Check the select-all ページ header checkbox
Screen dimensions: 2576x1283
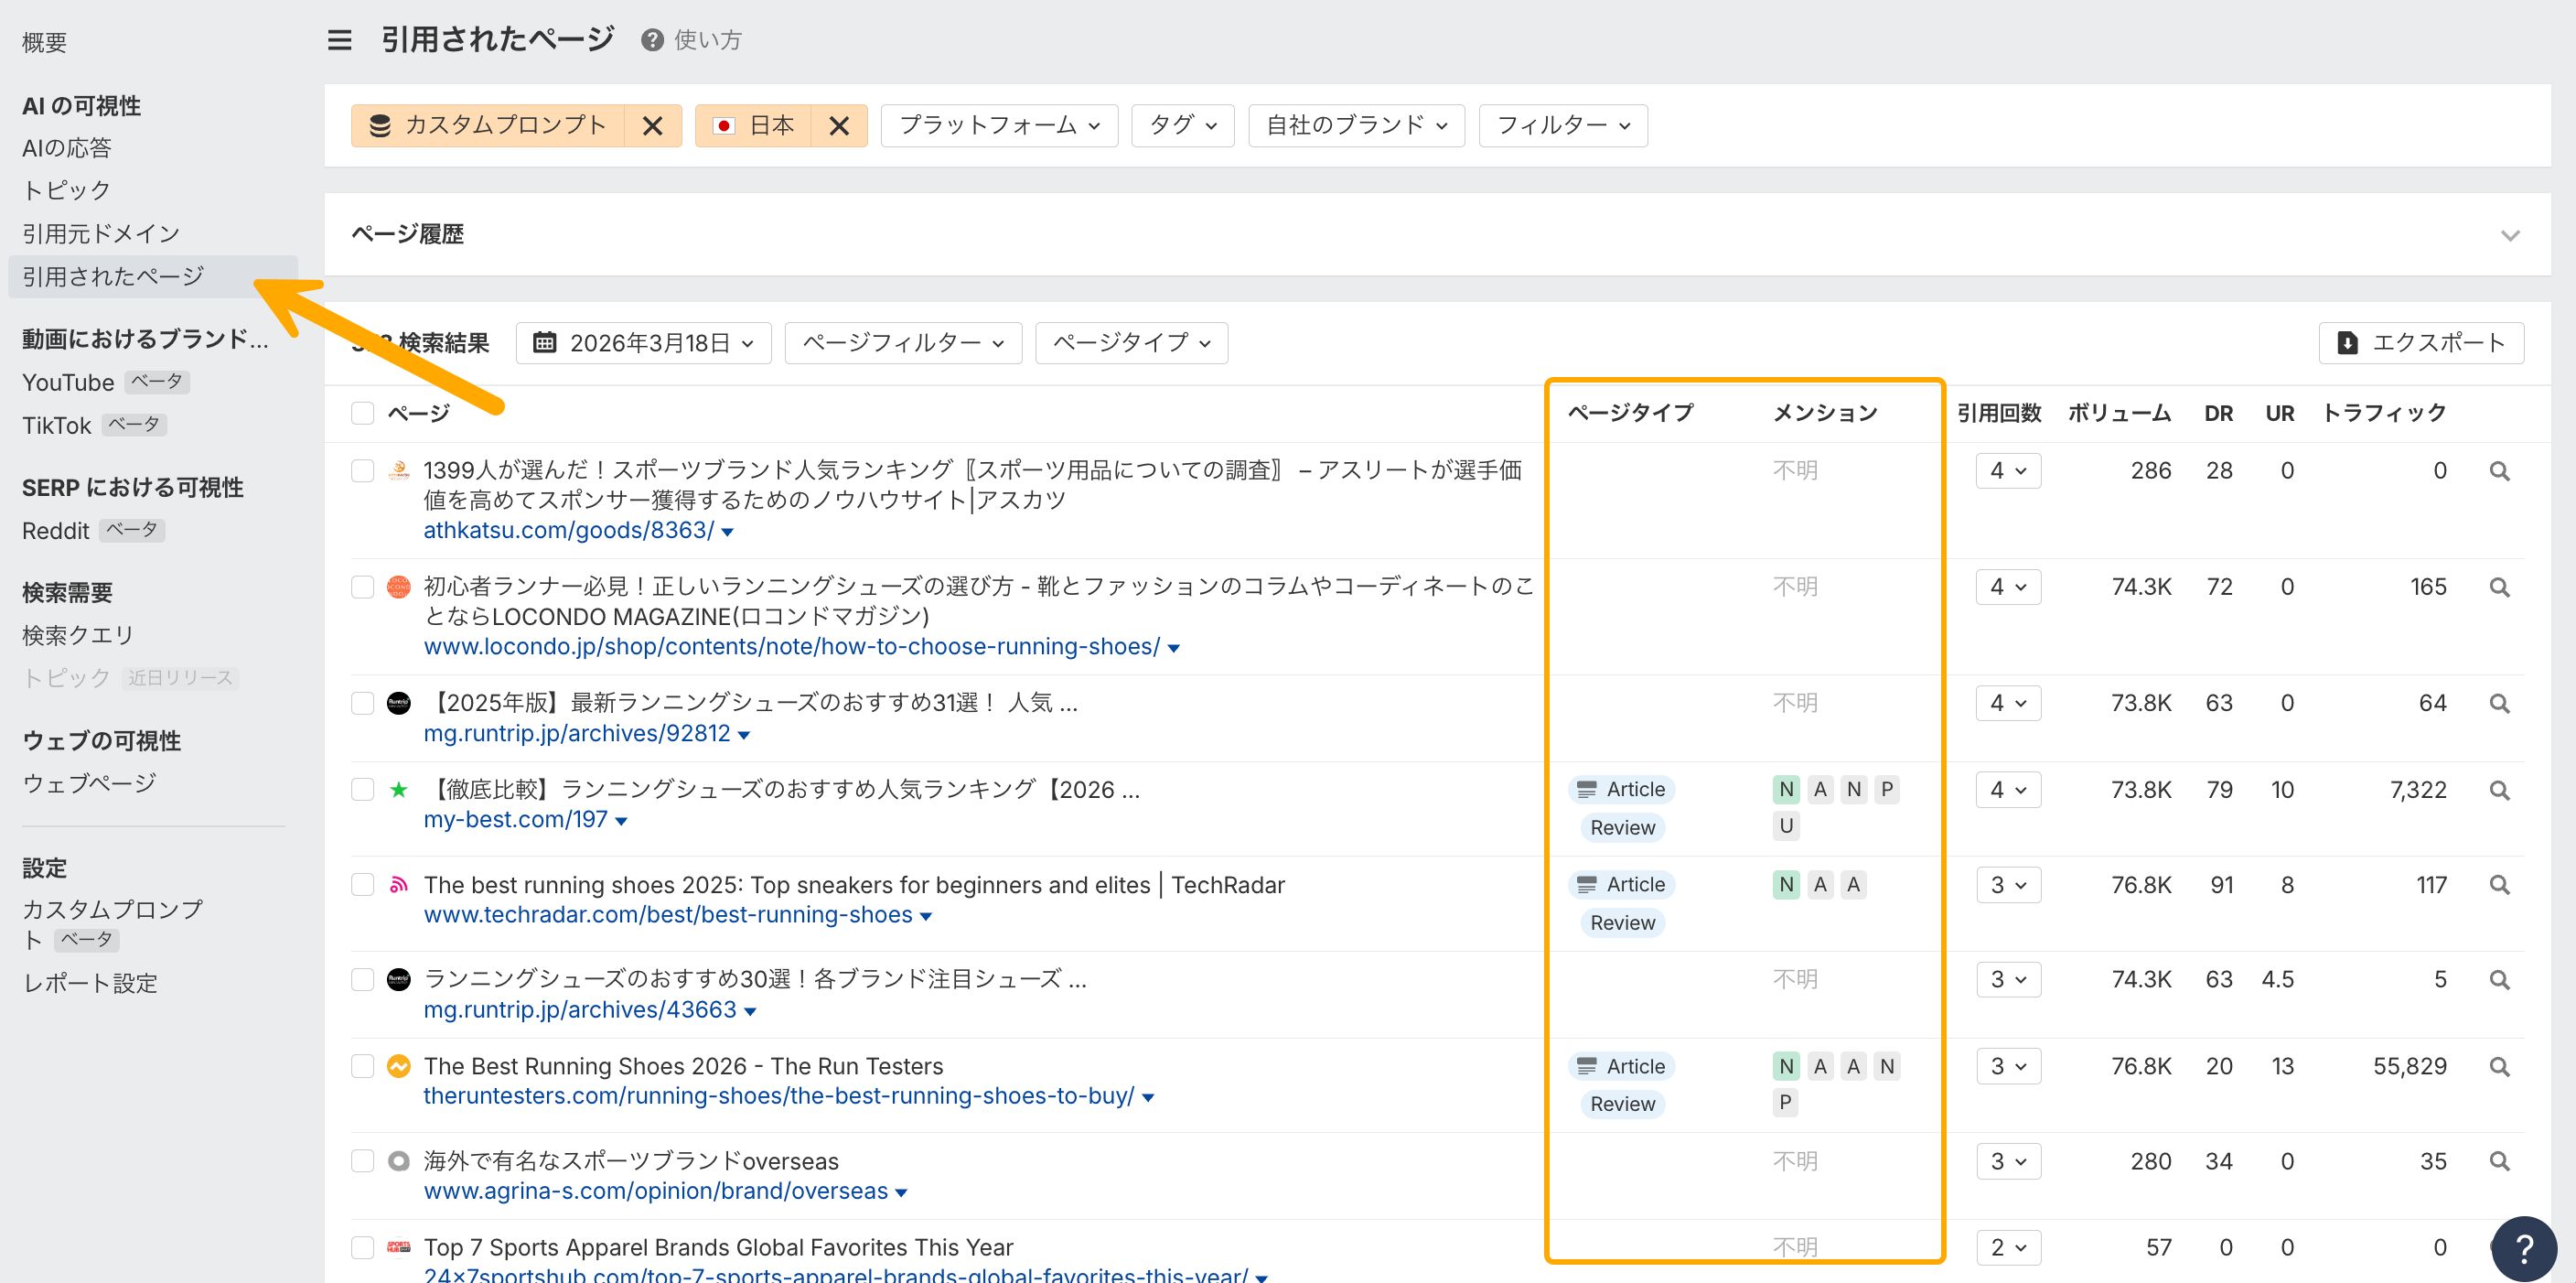click(362, 413)
